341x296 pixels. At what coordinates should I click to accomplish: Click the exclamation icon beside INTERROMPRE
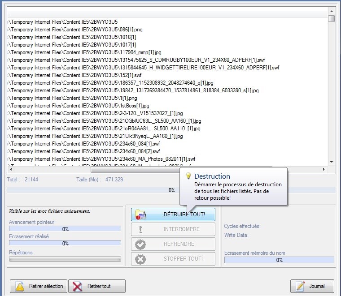(140, 229)
